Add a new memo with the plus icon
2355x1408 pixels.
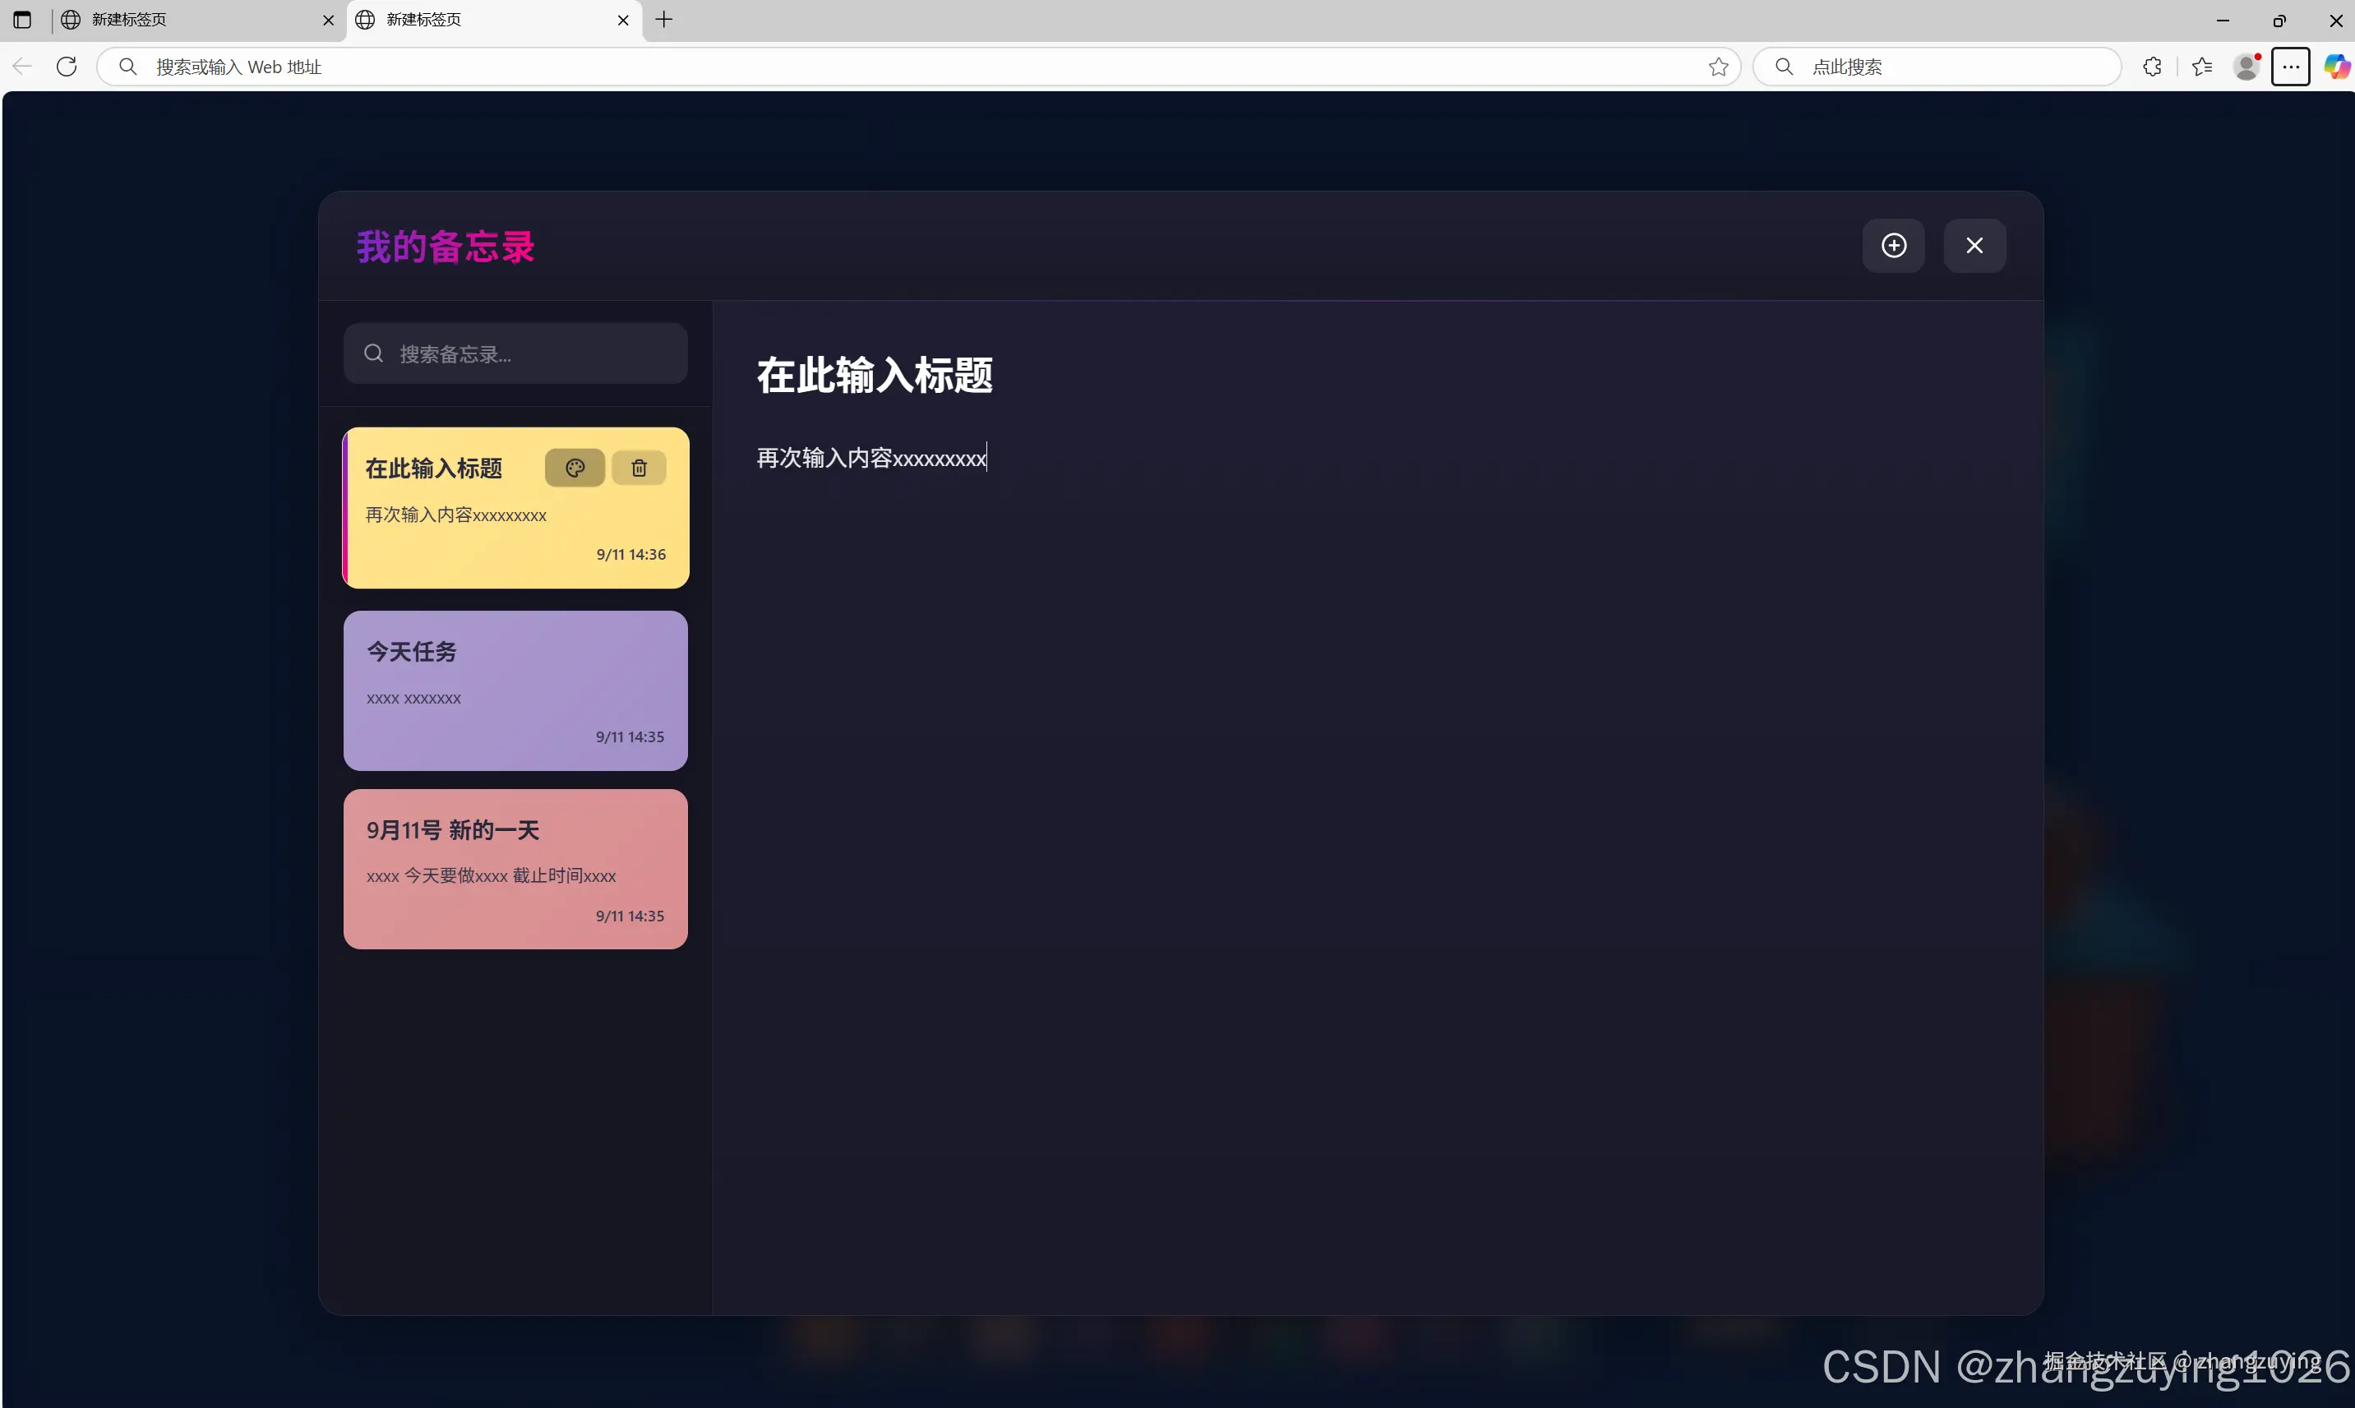(1893, 245)
